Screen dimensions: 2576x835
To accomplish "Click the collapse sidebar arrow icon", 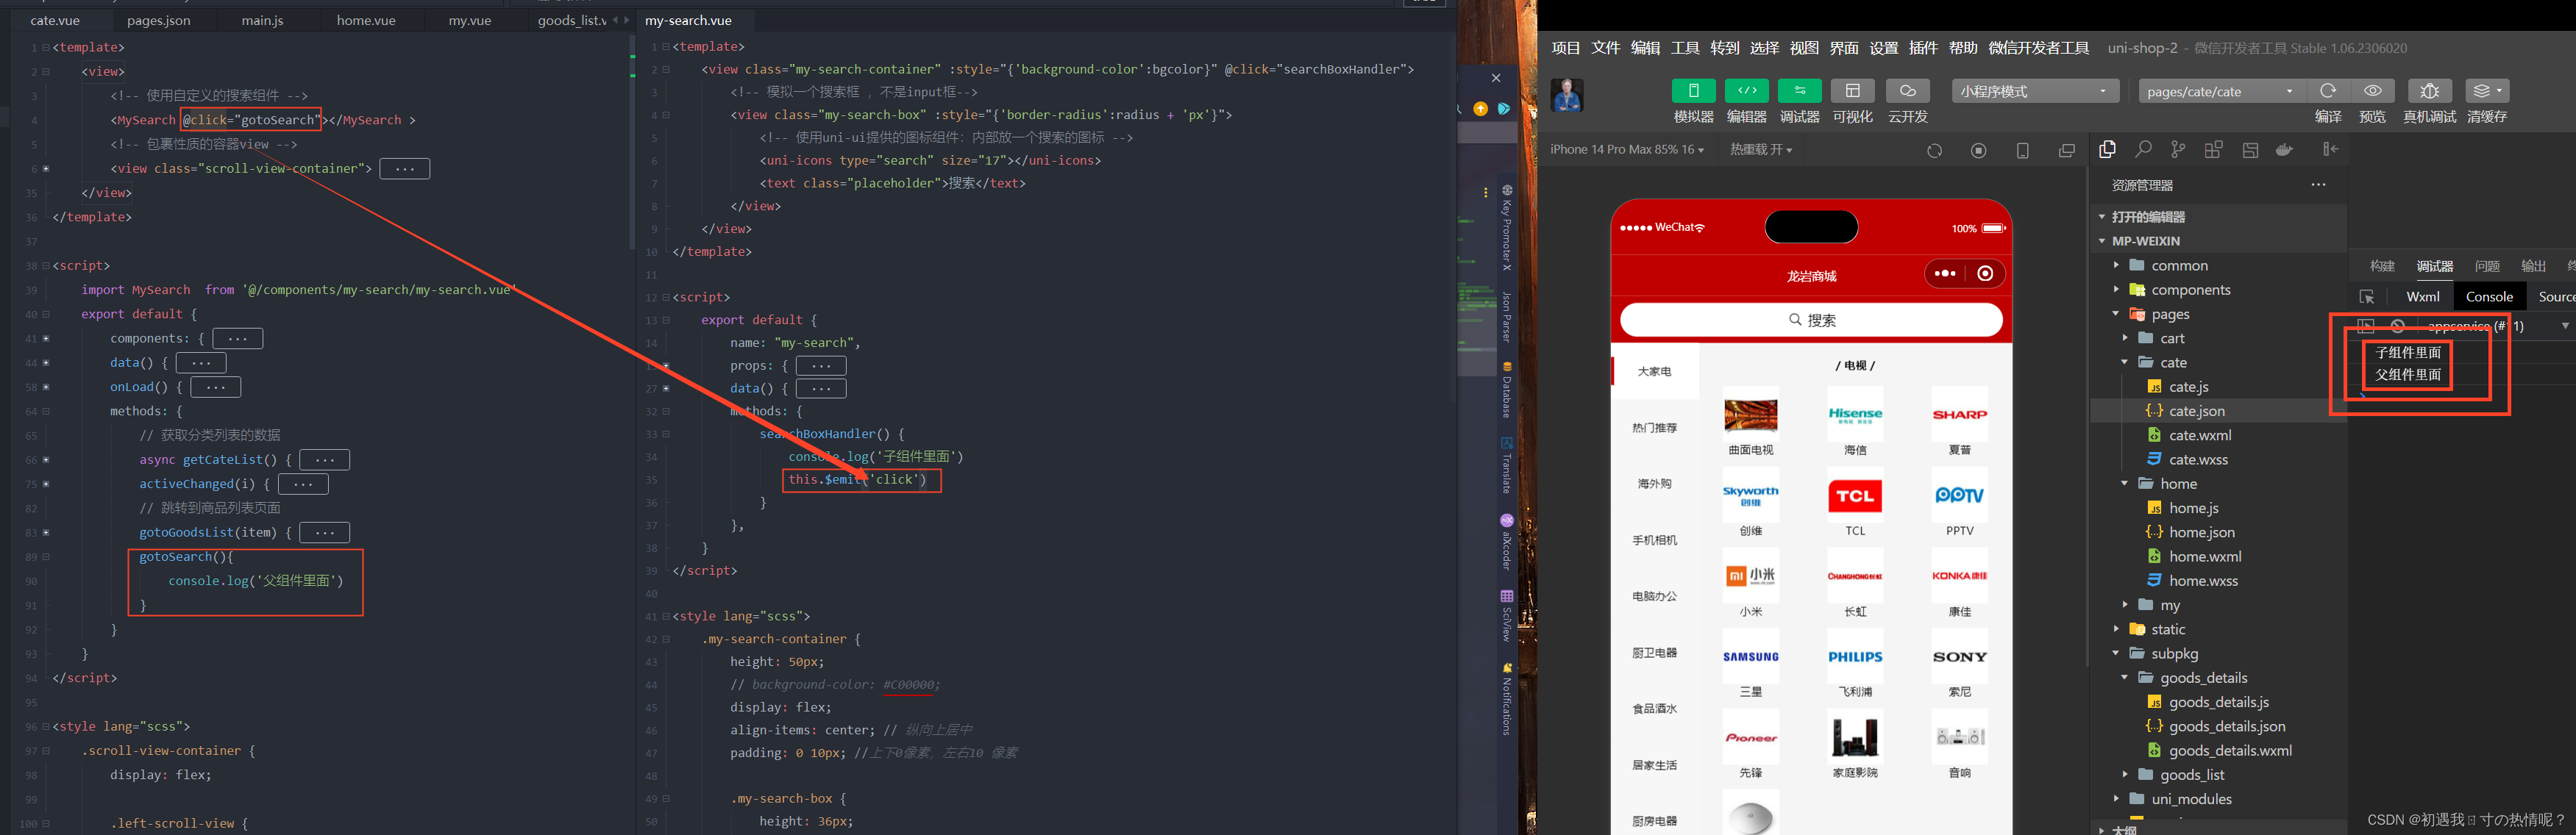I will (2331, 150).
